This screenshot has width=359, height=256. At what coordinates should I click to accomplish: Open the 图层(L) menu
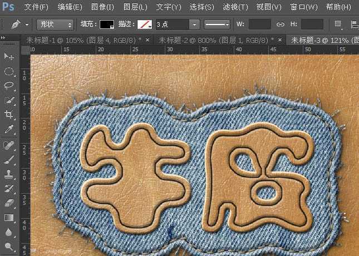coord(135,7)
